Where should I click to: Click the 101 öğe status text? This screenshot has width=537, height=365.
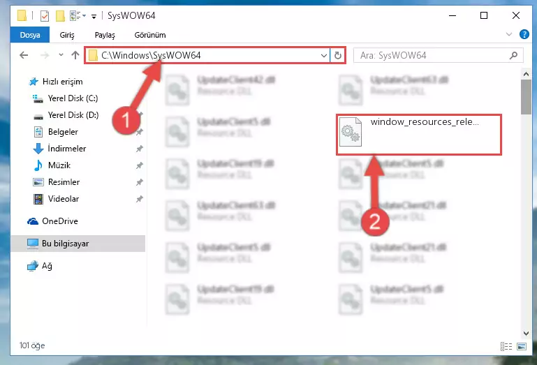tap(32, 345)
